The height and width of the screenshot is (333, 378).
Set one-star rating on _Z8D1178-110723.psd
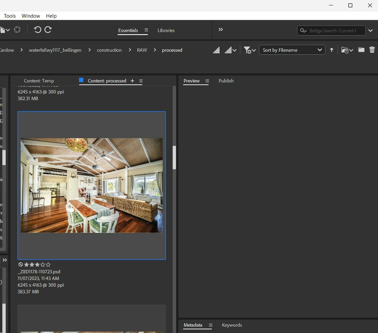click(x=27, y=265)
